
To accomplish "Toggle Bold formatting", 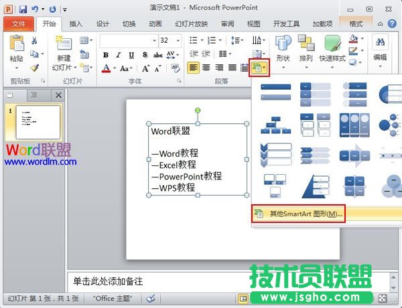I will pyautogui.click(x=106, y=55).
